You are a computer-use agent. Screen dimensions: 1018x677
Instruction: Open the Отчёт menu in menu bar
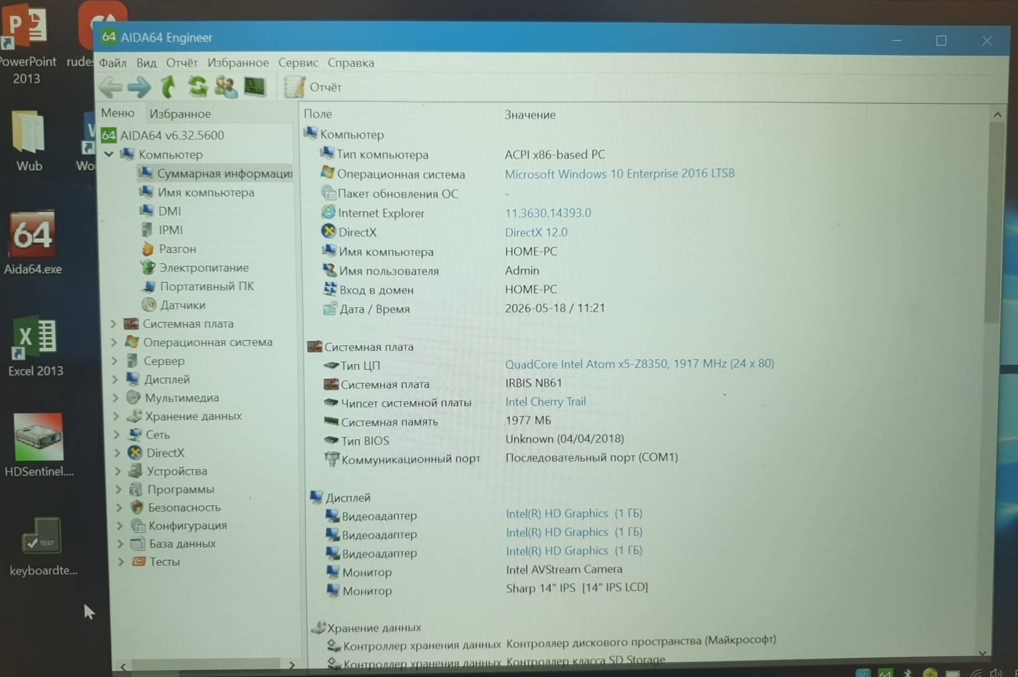pyautogui.click(x=182, y=63)
